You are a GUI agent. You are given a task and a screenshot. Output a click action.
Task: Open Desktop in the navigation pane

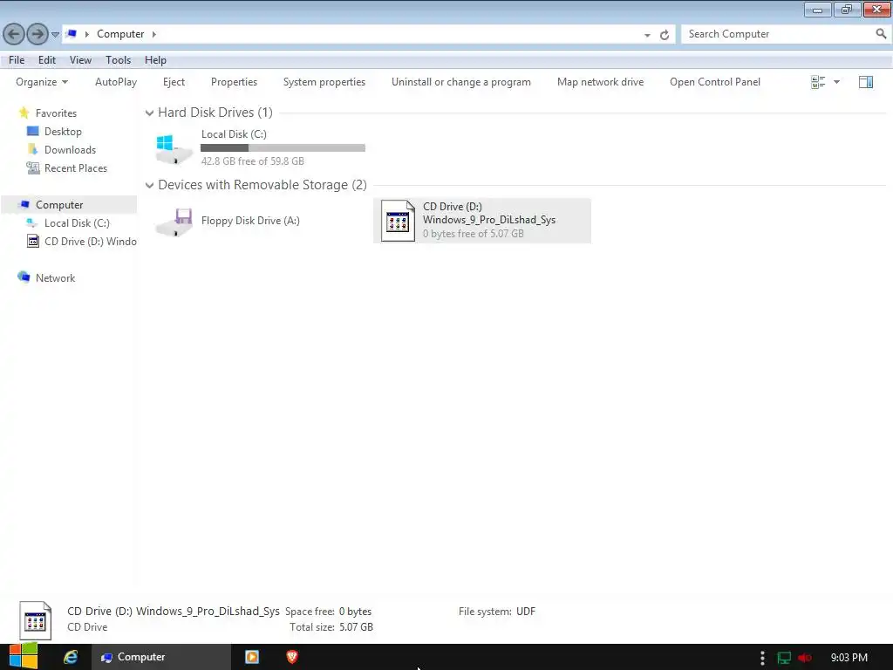(x=63, y=132)
